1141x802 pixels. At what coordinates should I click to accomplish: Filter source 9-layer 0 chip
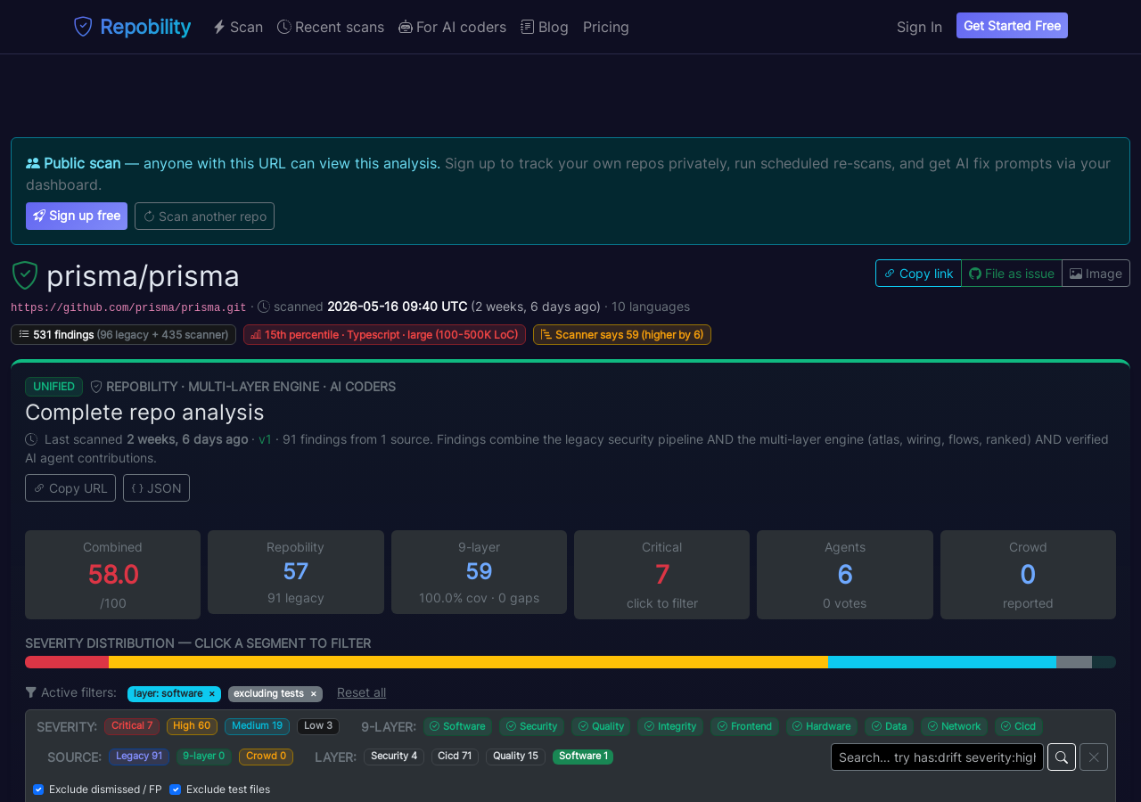[x=204, y=757]
